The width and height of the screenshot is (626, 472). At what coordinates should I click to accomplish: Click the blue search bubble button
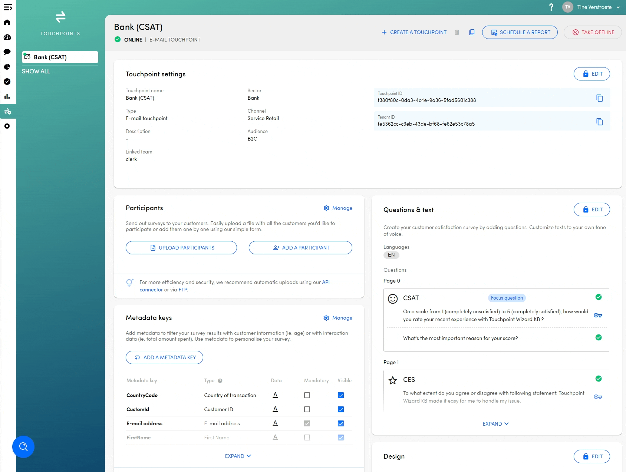pos(23,446)
